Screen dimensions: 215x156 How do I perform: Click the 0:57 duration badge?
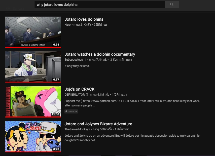coord(56,80)
